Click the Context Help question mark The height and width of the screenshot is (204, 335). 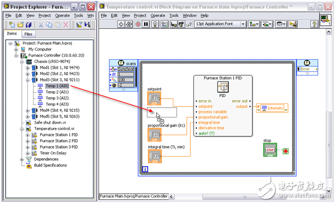[x=314, y=24]
